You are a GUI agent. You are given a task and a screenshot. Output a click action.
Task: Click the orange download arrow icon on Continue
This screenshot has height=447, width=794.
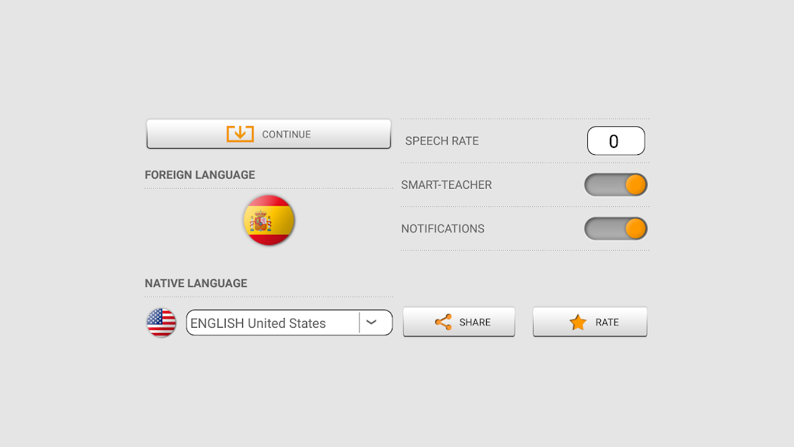click(x=240, y=134)
